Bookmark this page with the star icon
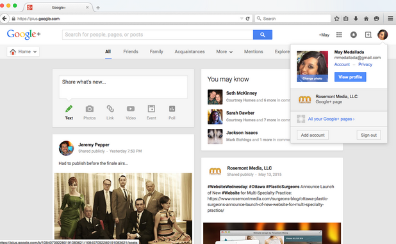 (336, 19)
